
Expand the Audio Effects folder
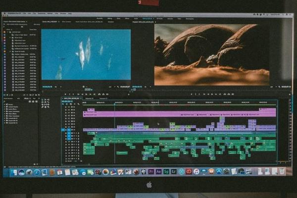tap(5, 109)
